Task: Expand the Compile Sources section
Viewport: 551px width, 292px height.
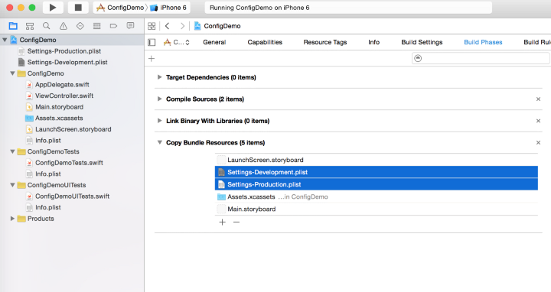Action: coord(159,99)
